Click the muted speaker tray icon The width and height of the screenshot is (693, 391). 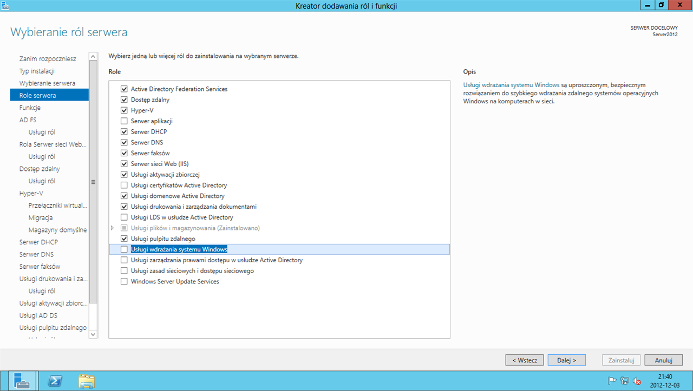pos(637,381)
